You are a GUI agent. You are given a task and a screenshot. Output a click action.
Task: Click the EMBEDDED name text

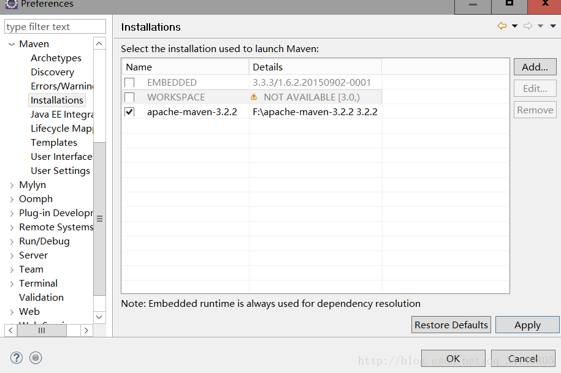pyautogui.click(x=172, y=83)
